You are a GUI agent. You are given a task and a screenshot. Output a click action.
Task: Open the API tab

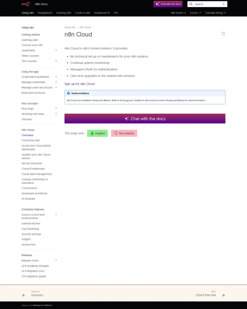(116, 13)
